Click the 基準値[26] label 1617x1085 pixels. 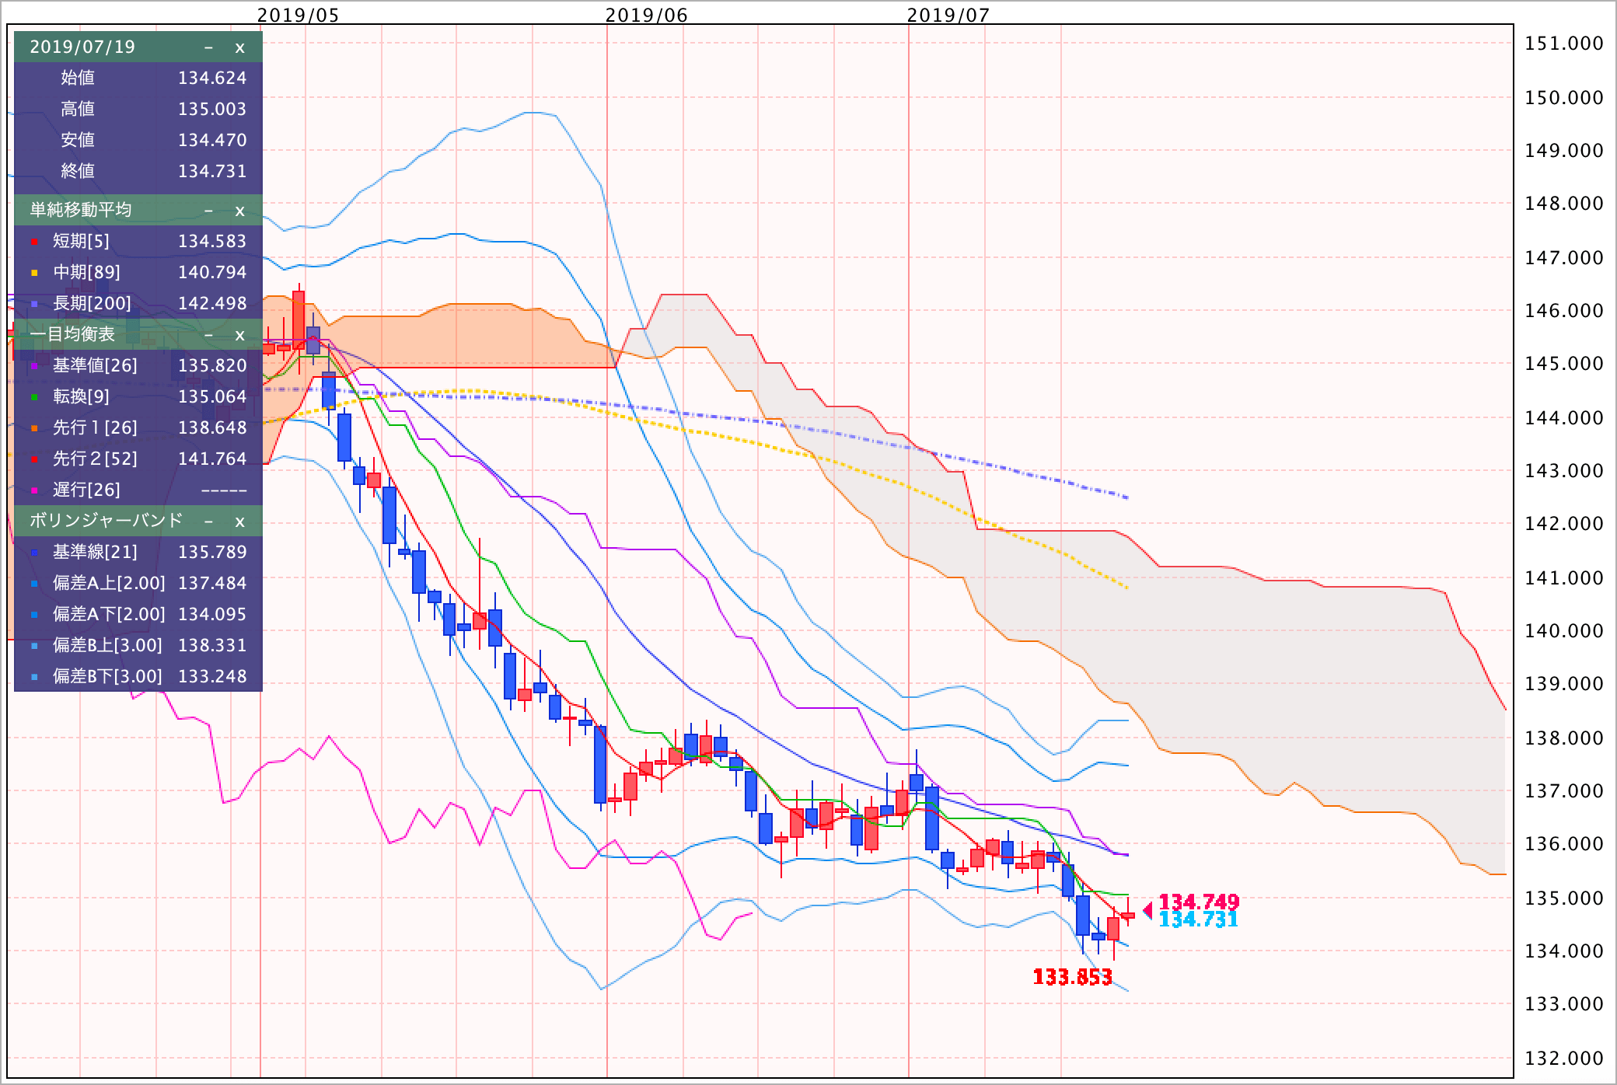pos(95,365)
